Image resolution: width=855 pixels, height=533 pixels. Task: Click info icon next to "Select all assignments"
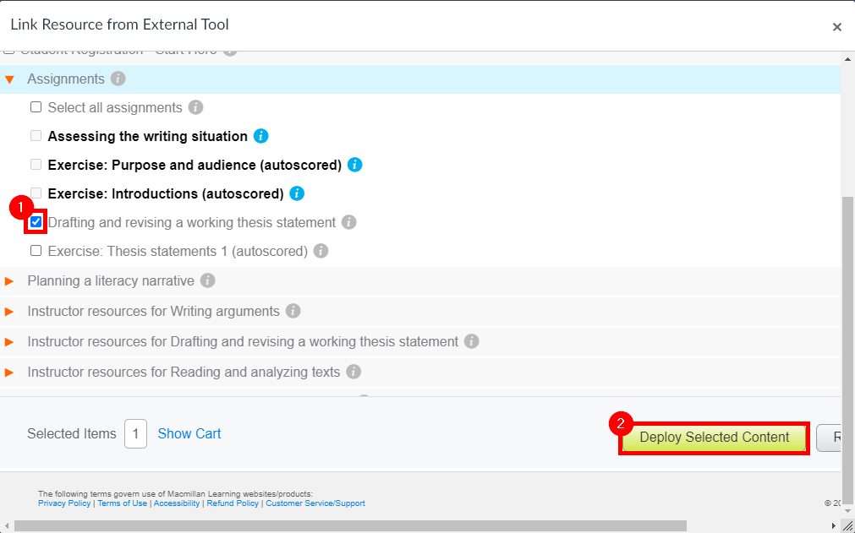[x=195, y=107]
